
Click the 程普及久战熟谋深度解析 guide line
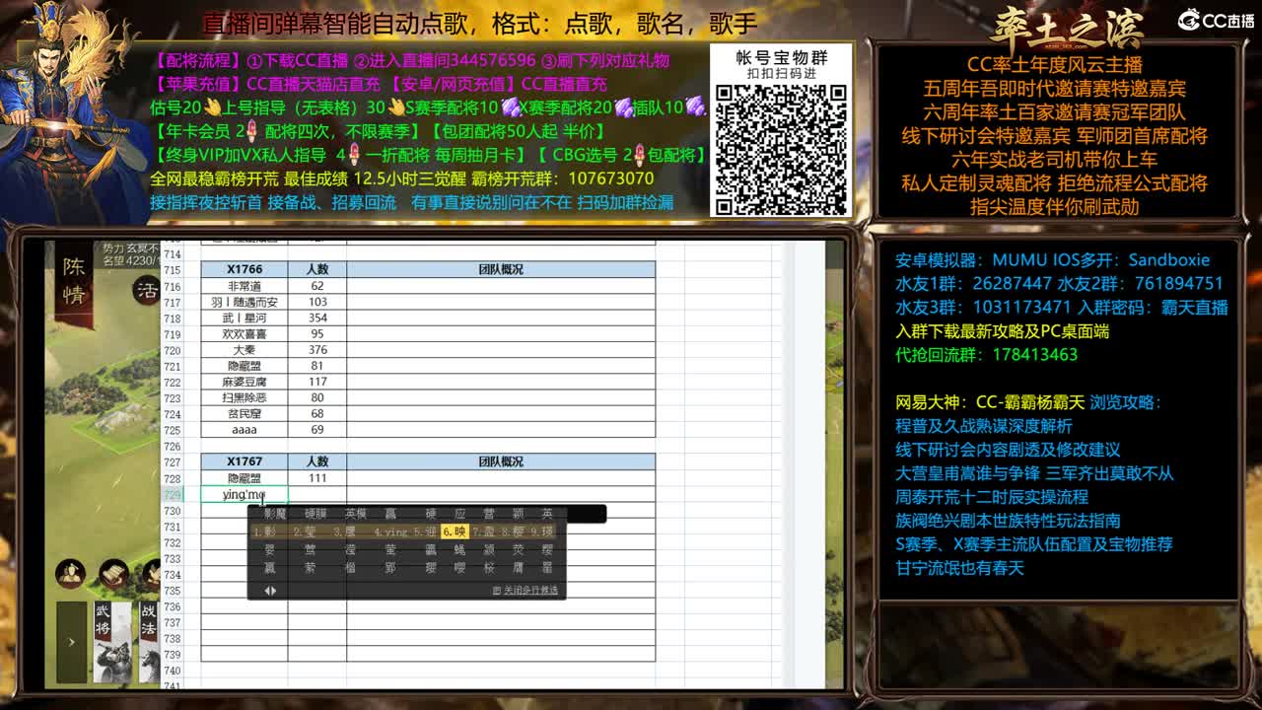[x=984, y=426]
